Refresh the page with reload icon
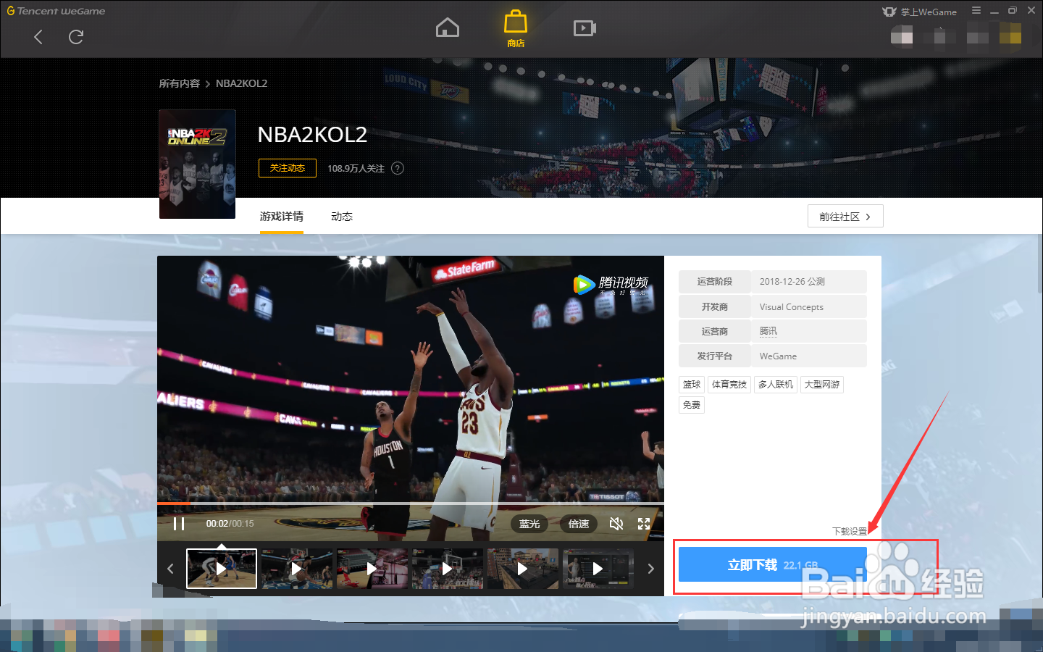1043x652 pixels. (76, 37)
